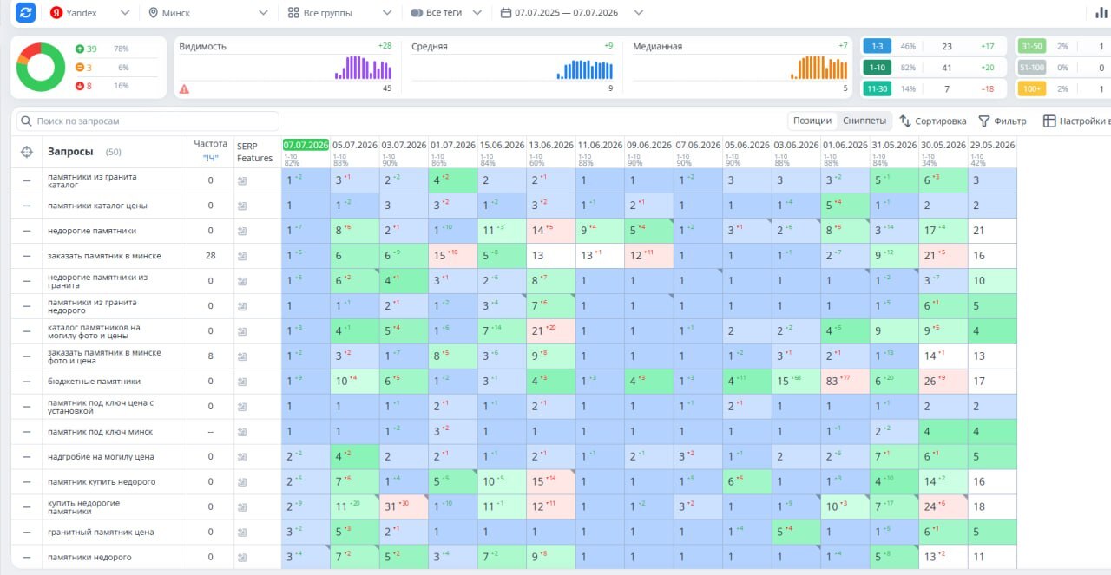Viewport: 1111px width, 575px height.
Task: Click the red warning triangle under Видимость
Action: coord(184,88)
